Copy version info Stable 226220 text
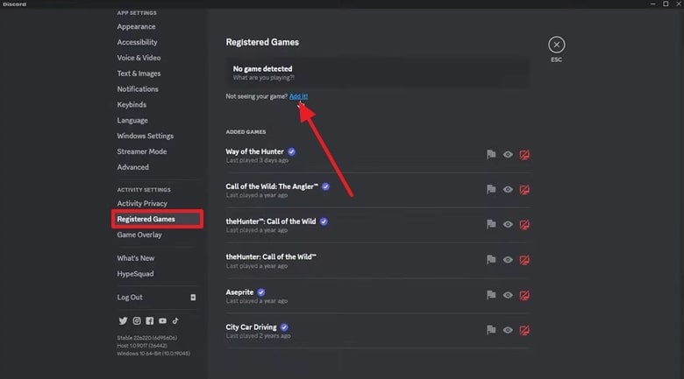Viewport: 684px width, 379px height. pyautogui.click(x=147, y=338)
